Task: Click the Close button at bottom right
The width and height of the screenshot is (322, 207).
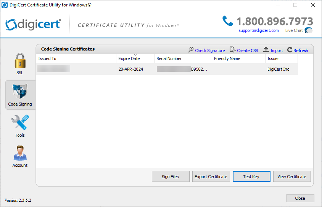Action: tap(300, 198)
